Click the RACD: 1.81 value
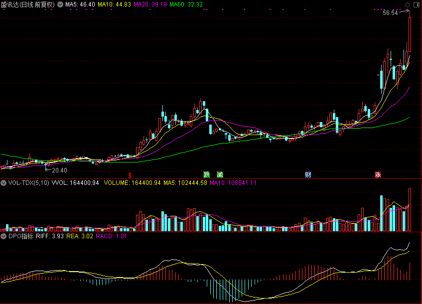Viewport: 422px width, 304px height. click(x=111, y=236)
